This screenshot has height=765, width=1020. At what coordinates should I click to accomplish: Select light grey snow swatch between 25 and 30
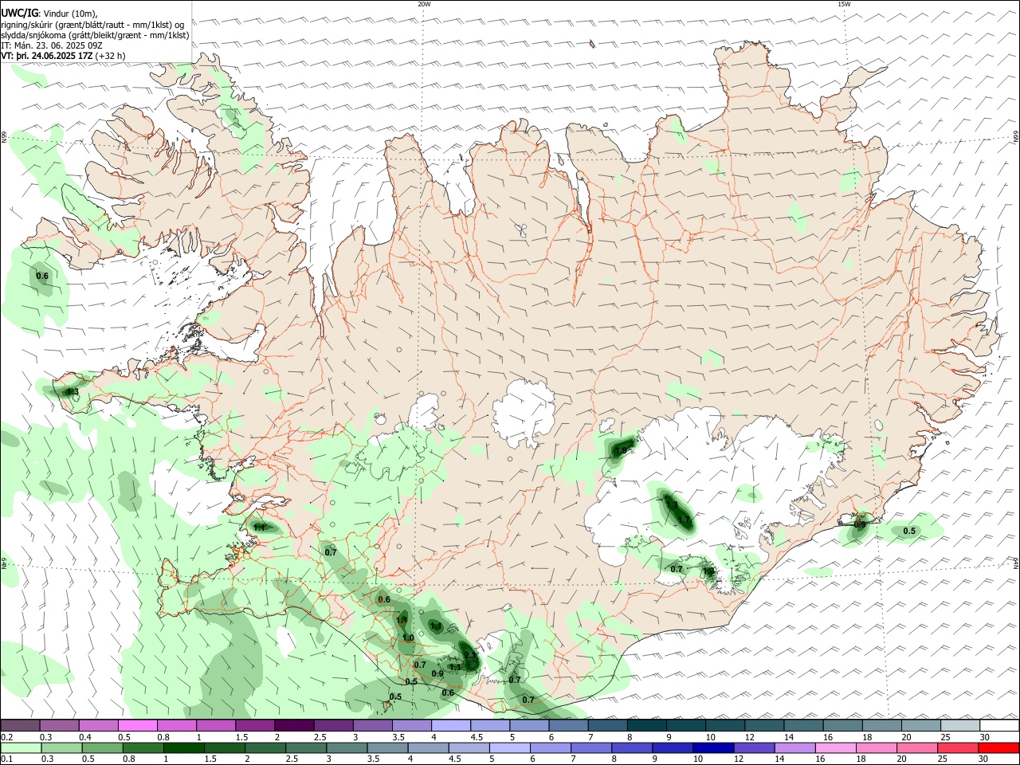pyautogui.click(x=959, y=725)
